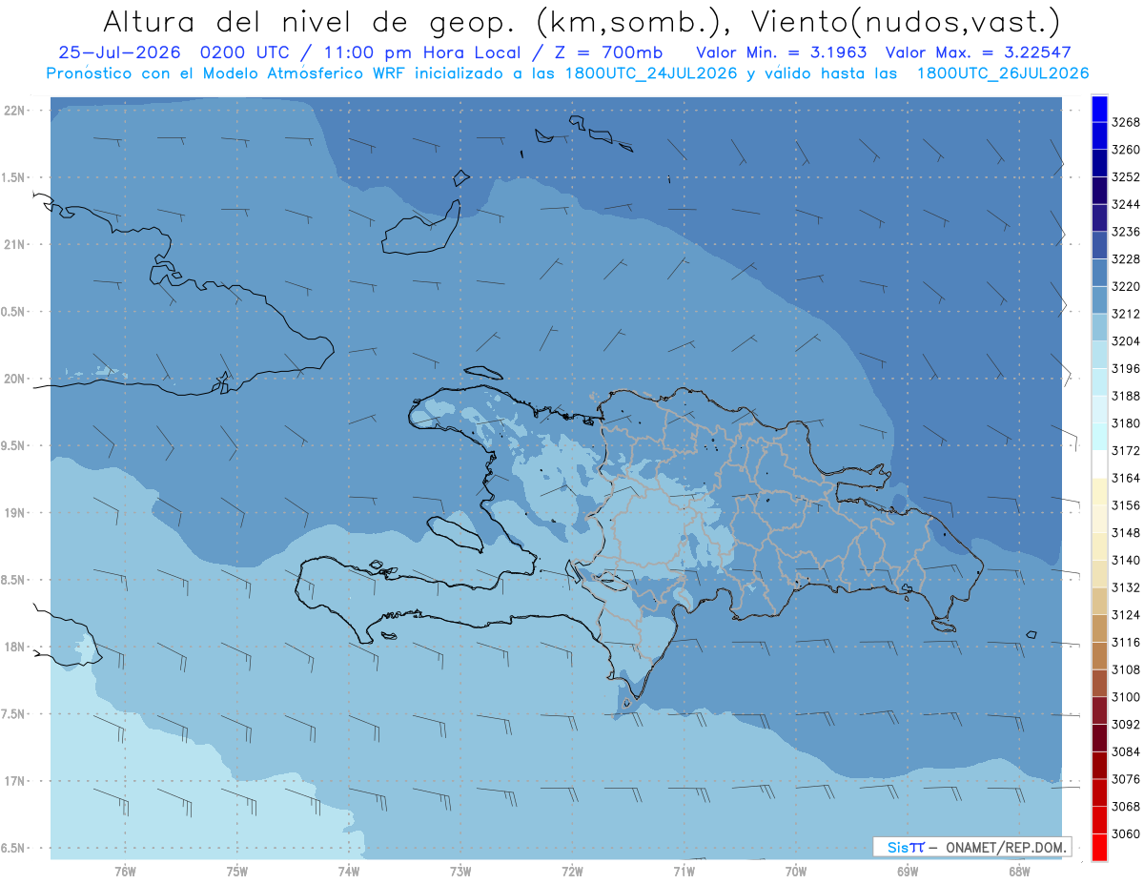Click the "76W" longitude axis label
Screen dimensions: 1144x884
coord(125,871)
